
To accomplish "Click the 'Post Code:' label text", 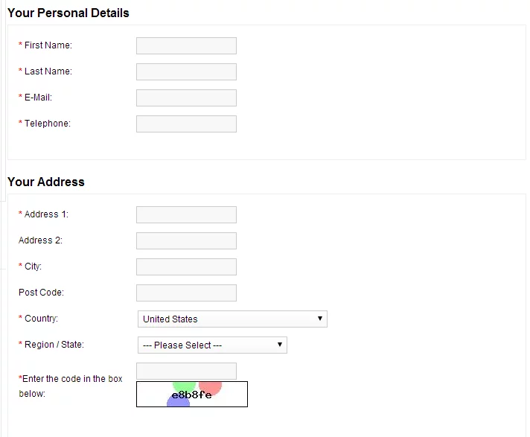I will click(41, 293).
